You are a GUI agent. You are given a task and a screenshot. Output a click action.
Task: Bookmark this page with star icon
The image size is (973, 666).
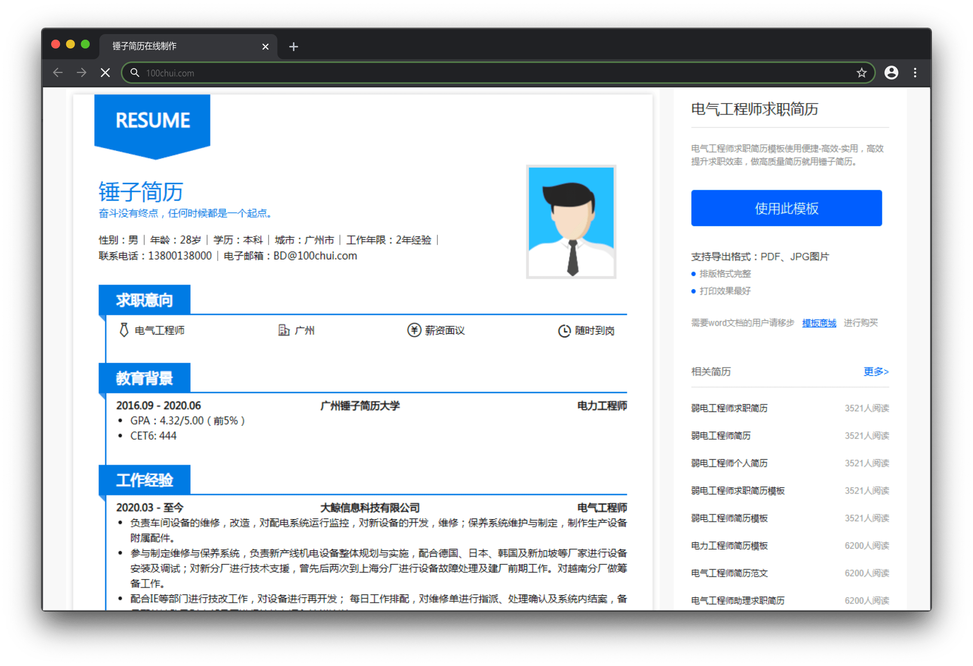tap(861, 73)
